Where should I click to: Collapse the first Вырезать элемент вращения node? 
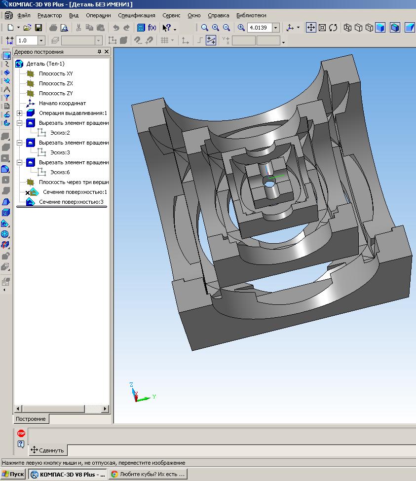tap(19, 123)
